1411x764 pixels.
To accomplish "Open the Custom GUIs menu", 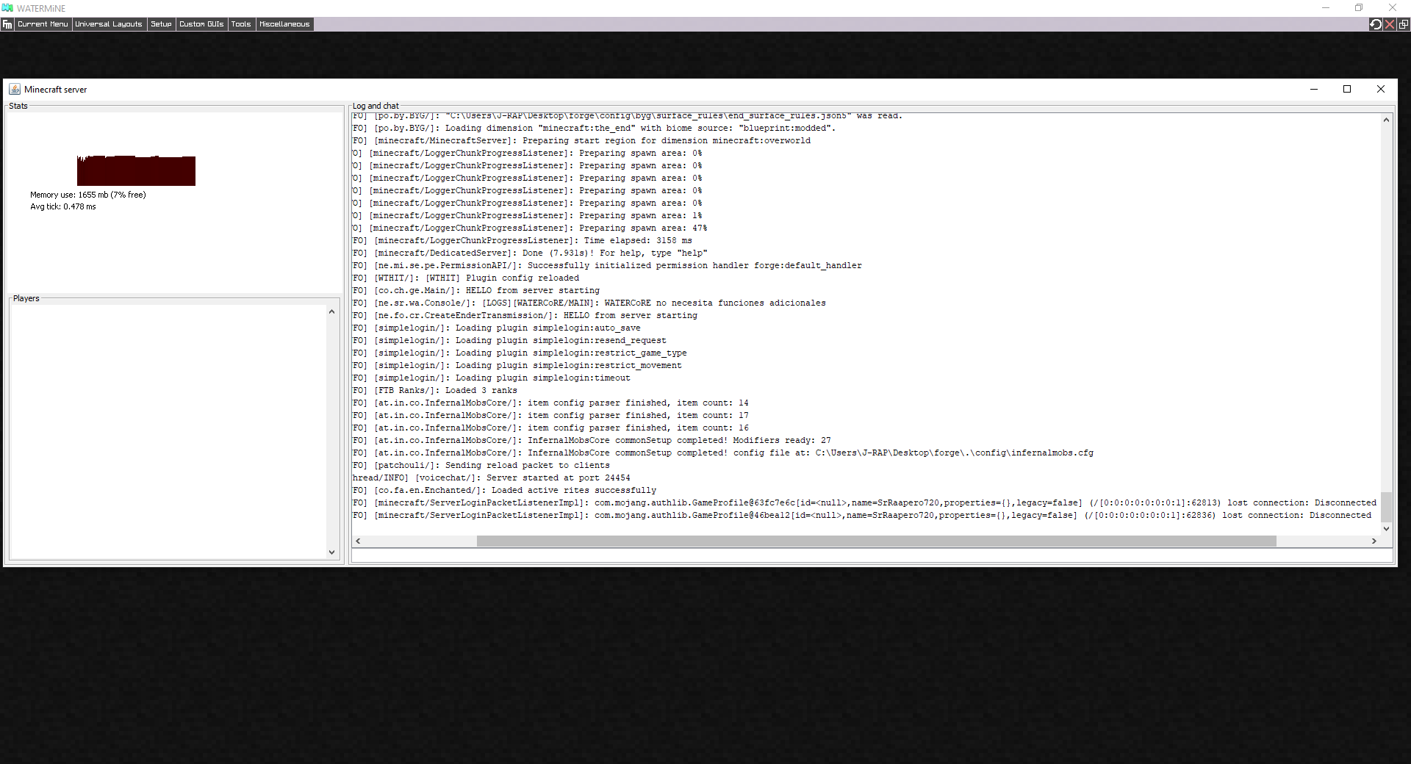I will coord(201,24).
